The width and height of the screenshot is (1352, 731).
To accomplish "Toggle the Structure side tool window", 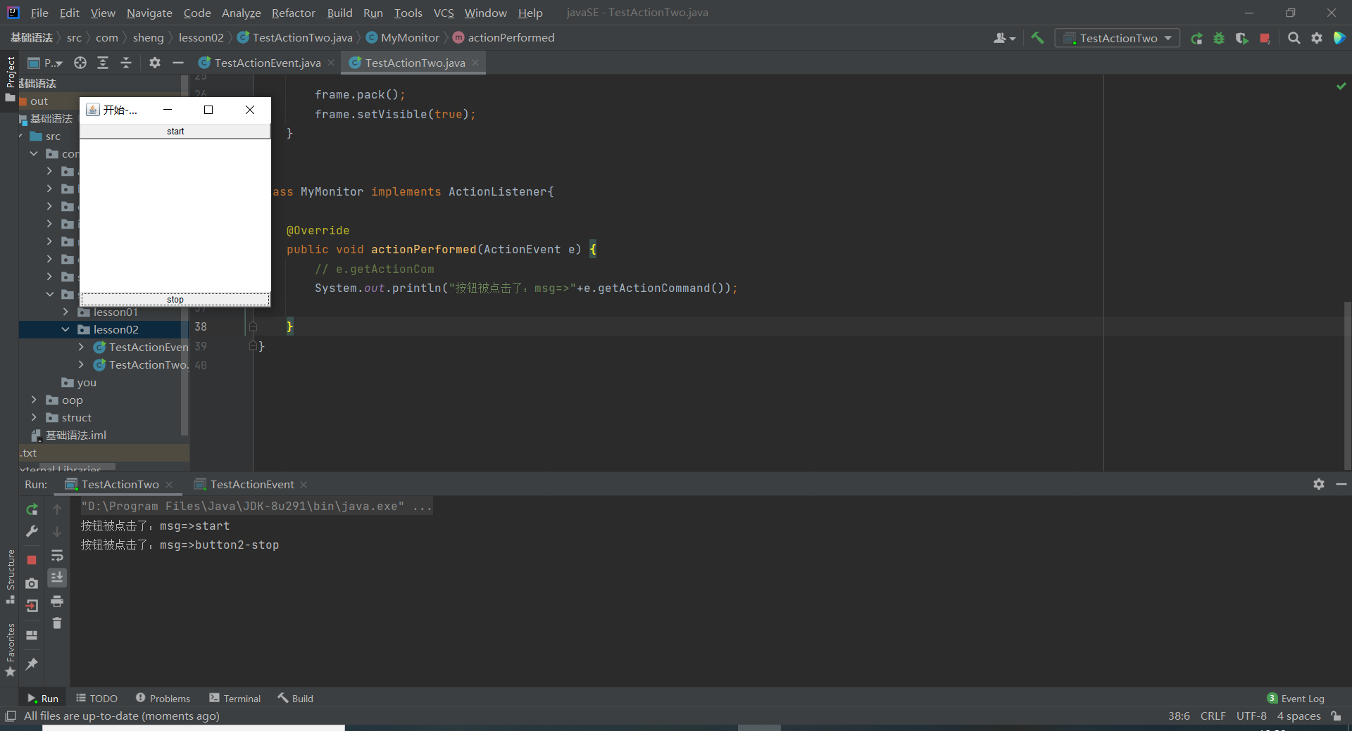I will pyautogui.click(x=10, y=577).
